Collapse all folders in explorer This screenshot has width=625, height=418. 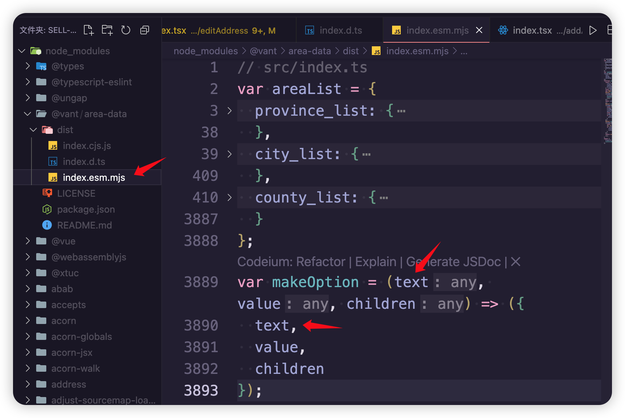(x=145, y=30)
